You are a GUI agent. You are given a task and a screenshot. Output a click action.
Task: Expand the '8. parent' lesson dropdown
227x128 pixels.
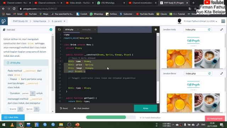tap(65, 21)
